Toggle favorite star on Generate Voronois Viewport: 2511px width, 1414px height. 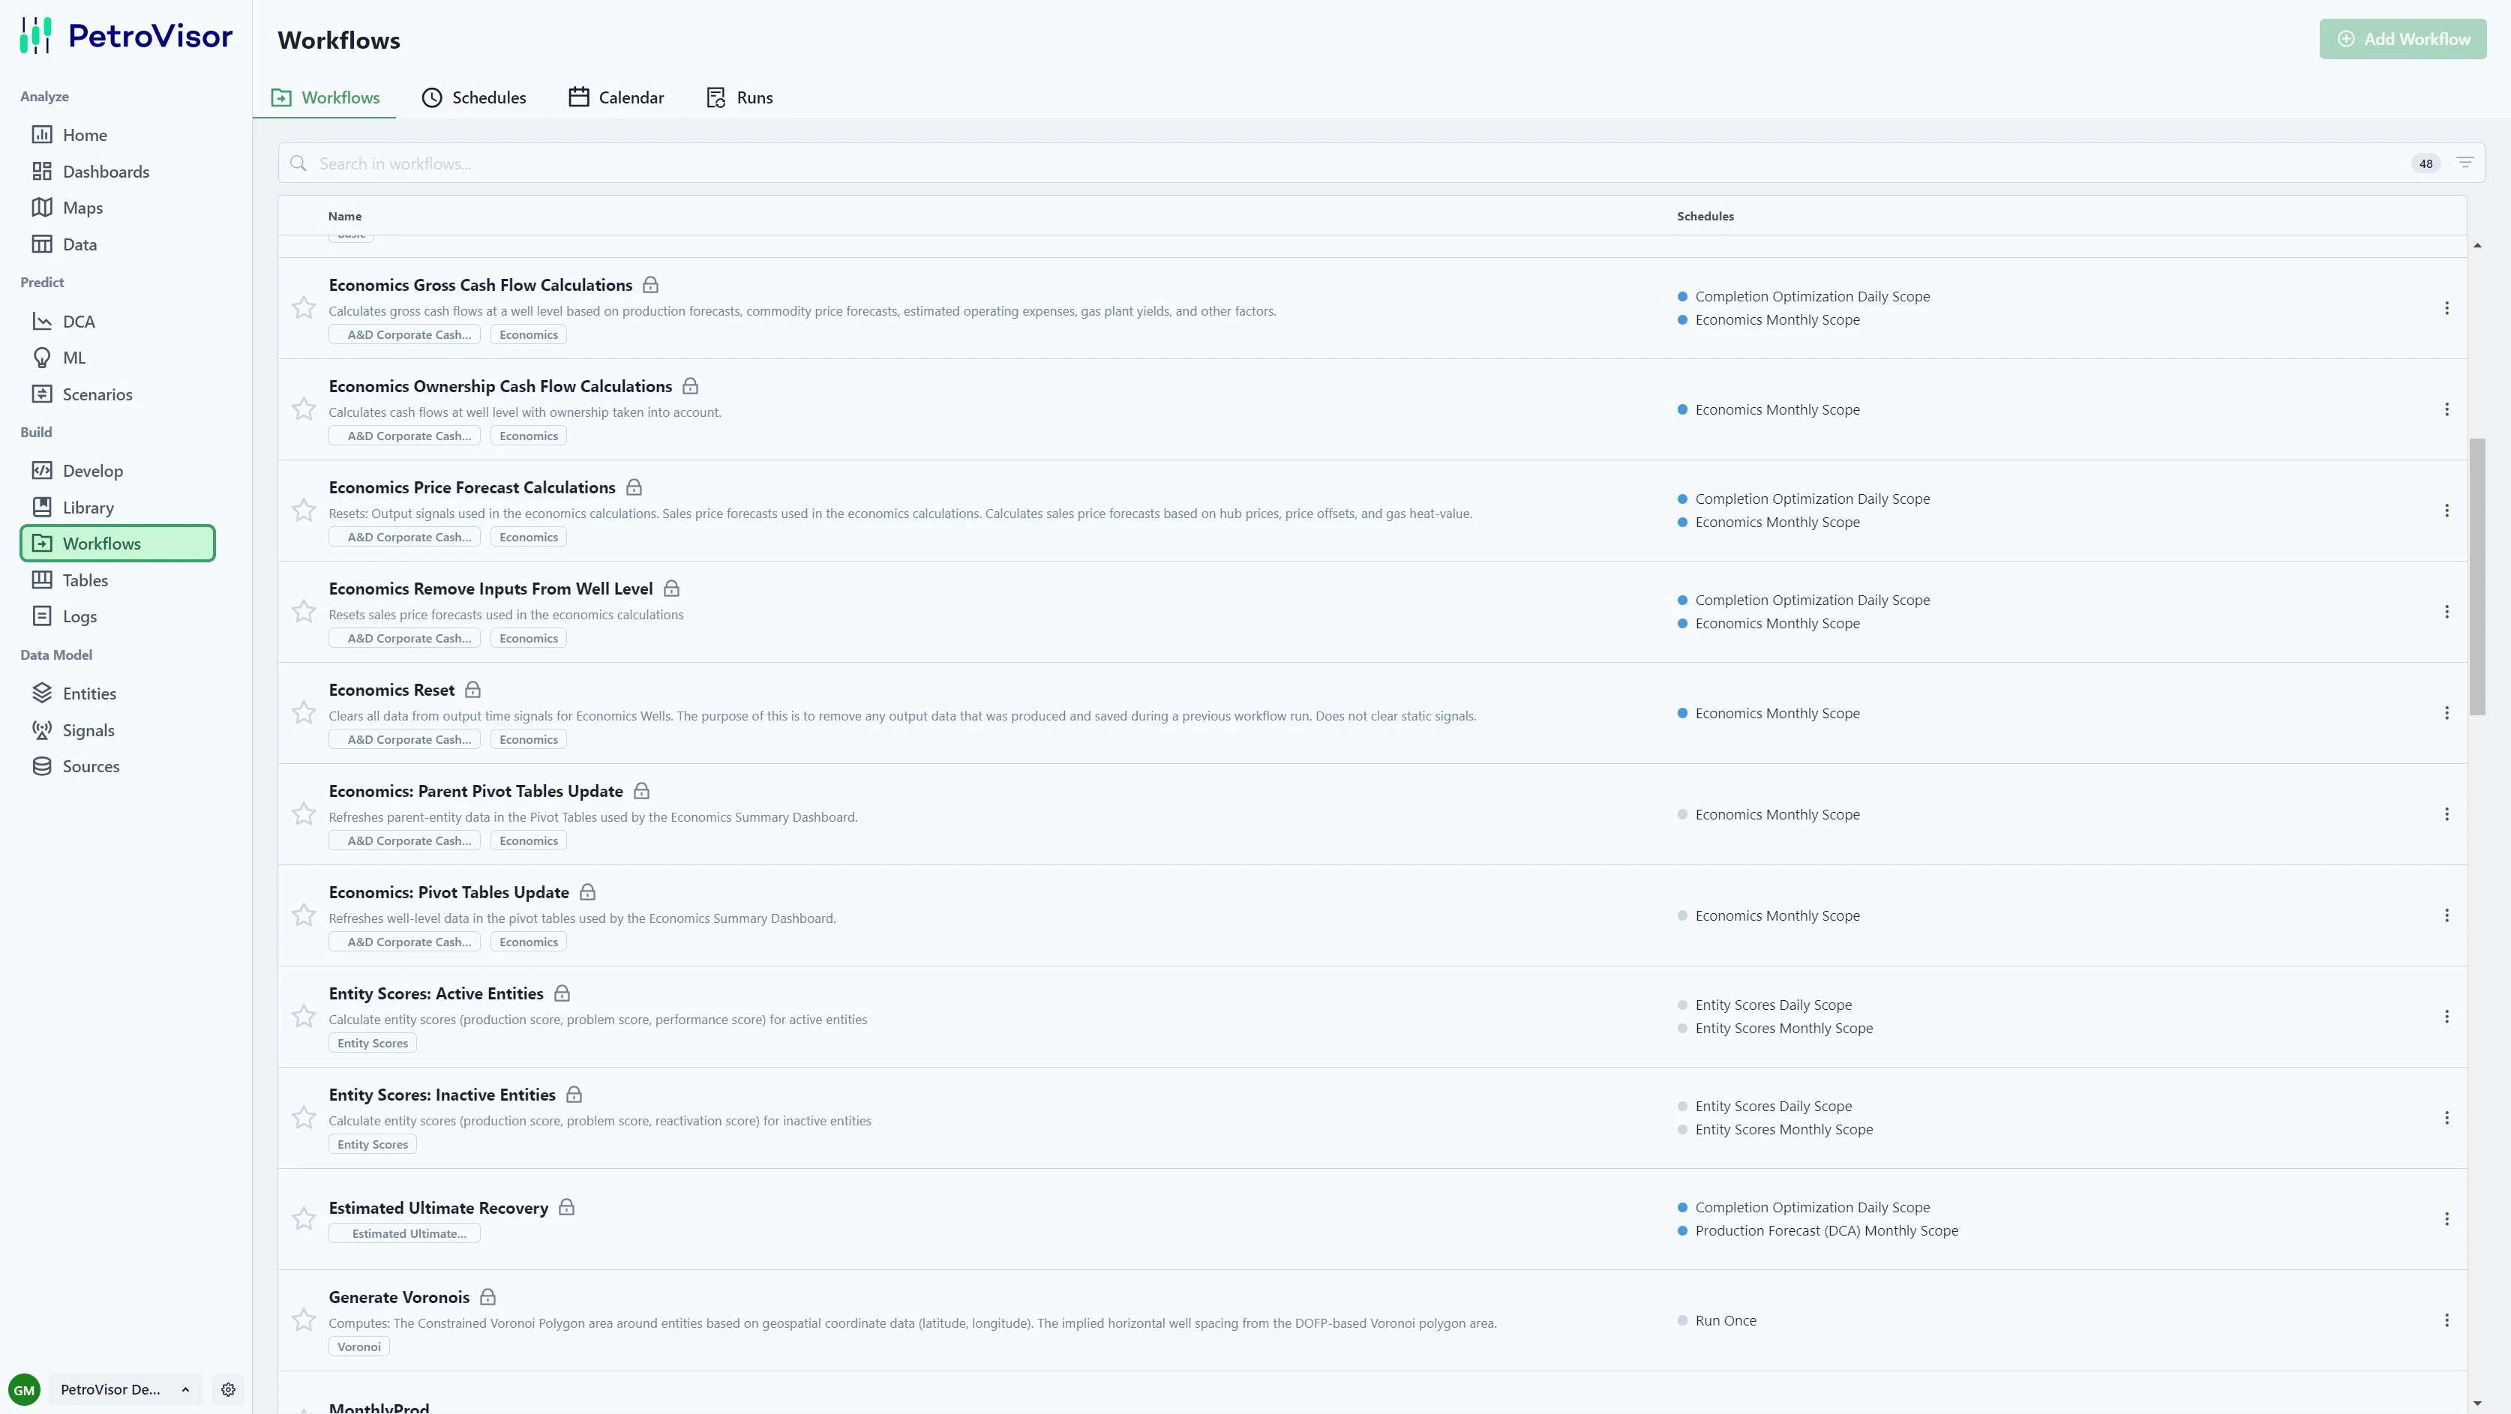304,1320
